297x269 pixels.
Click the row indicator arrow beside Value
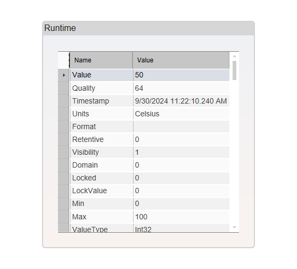pos(64,75)
